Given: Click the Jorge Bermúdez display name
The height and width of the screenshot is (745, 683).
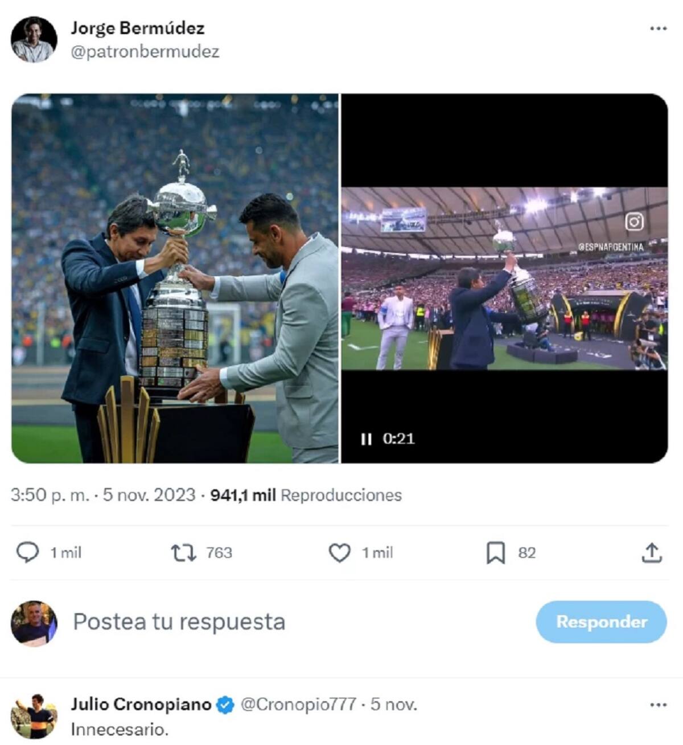Looking at the screenshot, I should point(137,28).
